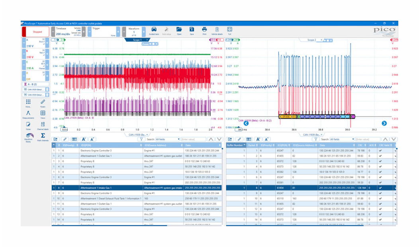Screen dimensions: 419x247
Task: Sort right table by Packet column header
Action: (x=253, y=145)
